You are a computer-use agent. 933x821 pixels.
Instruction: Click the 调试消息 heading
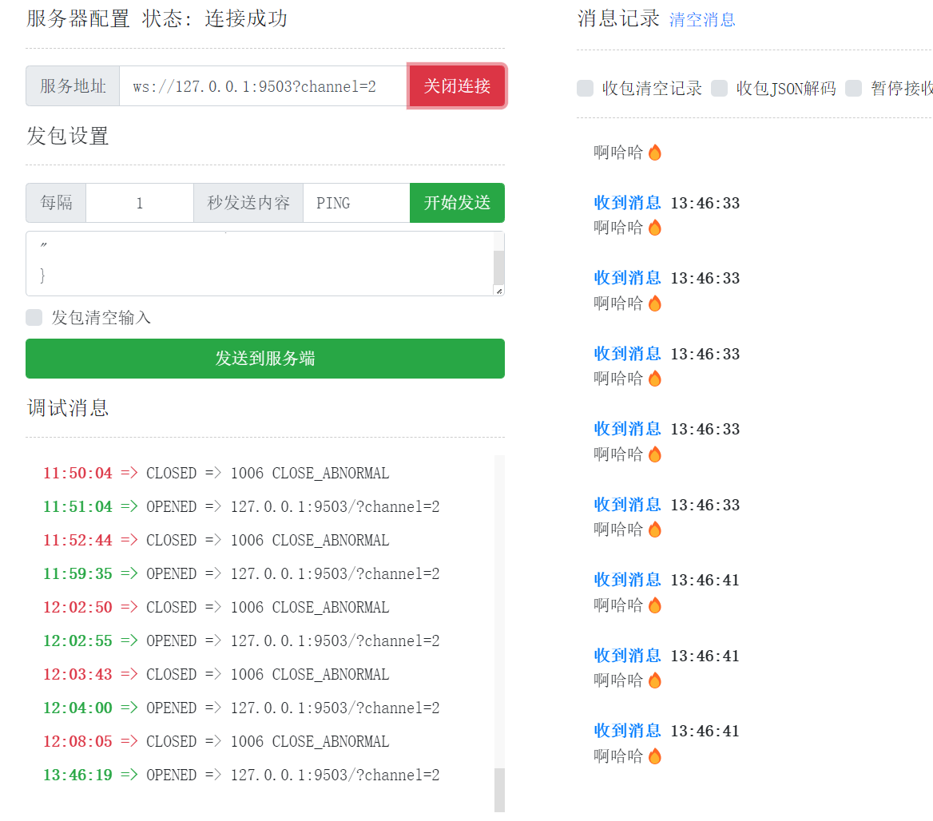pyautogui.click(x=67, y=408)
